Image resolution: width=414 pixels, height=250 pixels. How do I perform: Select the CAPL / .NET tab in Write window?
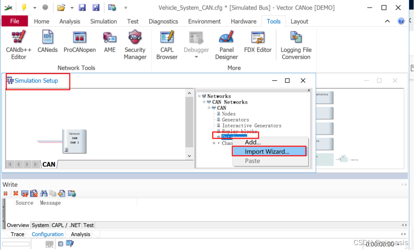[x=66, y=225]
